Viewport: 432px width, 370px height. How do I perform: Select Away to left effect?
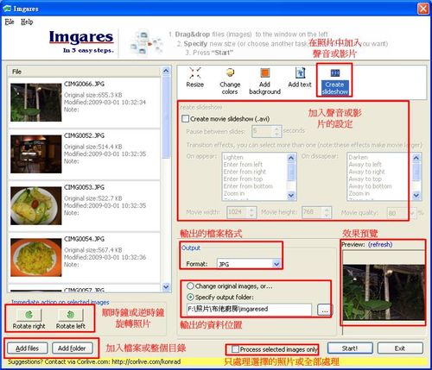(x=365, y=165)
